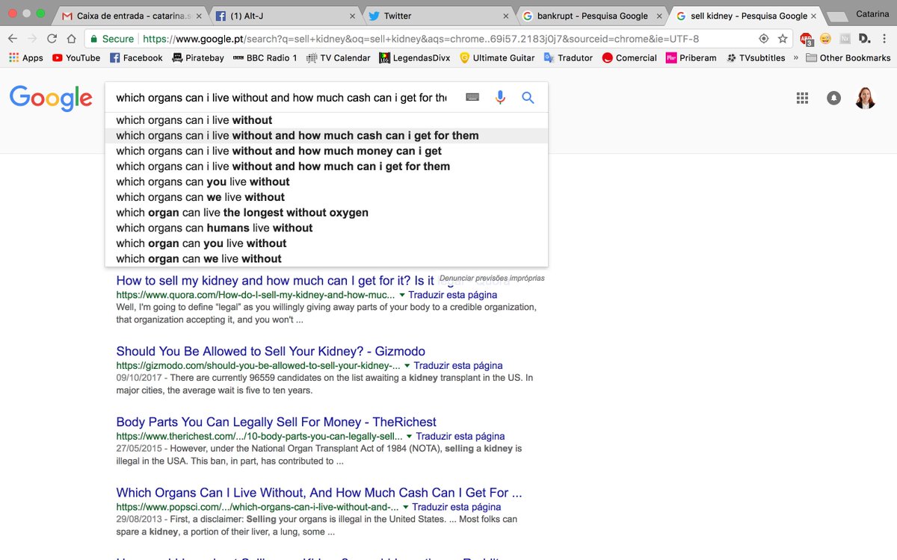Image resolution: width=897 pixels, height=560 pixels.
Task: Open the Google account profile picture
Action: click(865, 98)
